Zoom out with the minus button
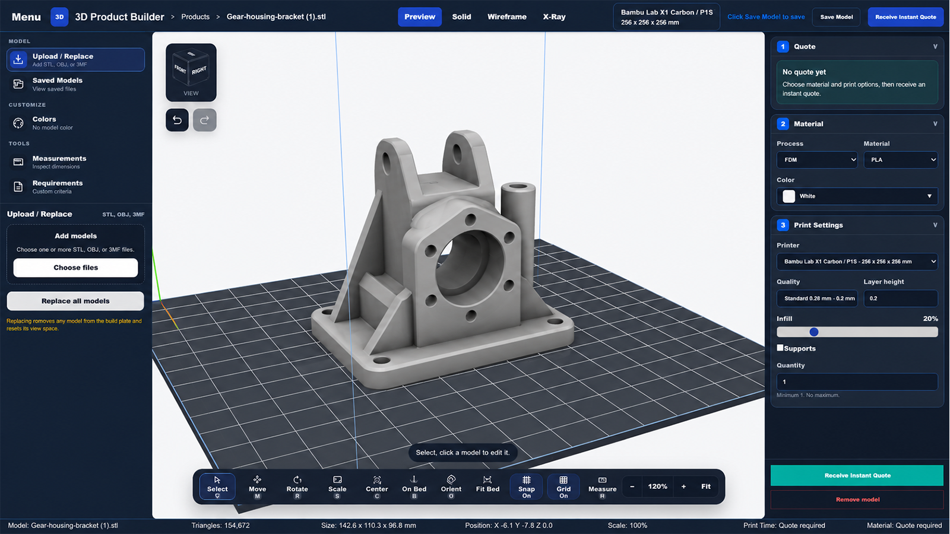950x534 pixels. click(x=632, y=487)
